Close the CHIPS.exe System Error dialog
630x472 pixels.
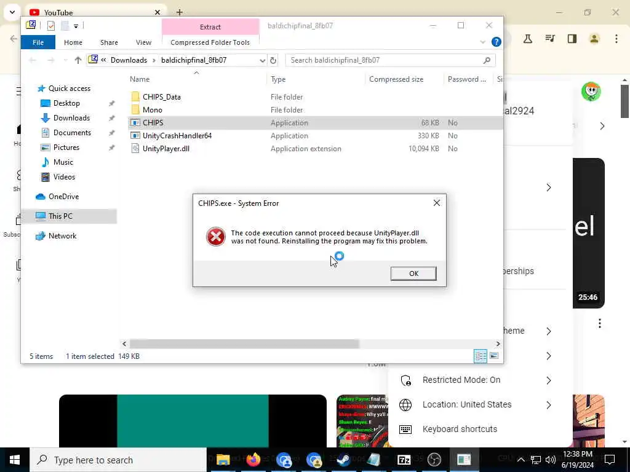437,203
